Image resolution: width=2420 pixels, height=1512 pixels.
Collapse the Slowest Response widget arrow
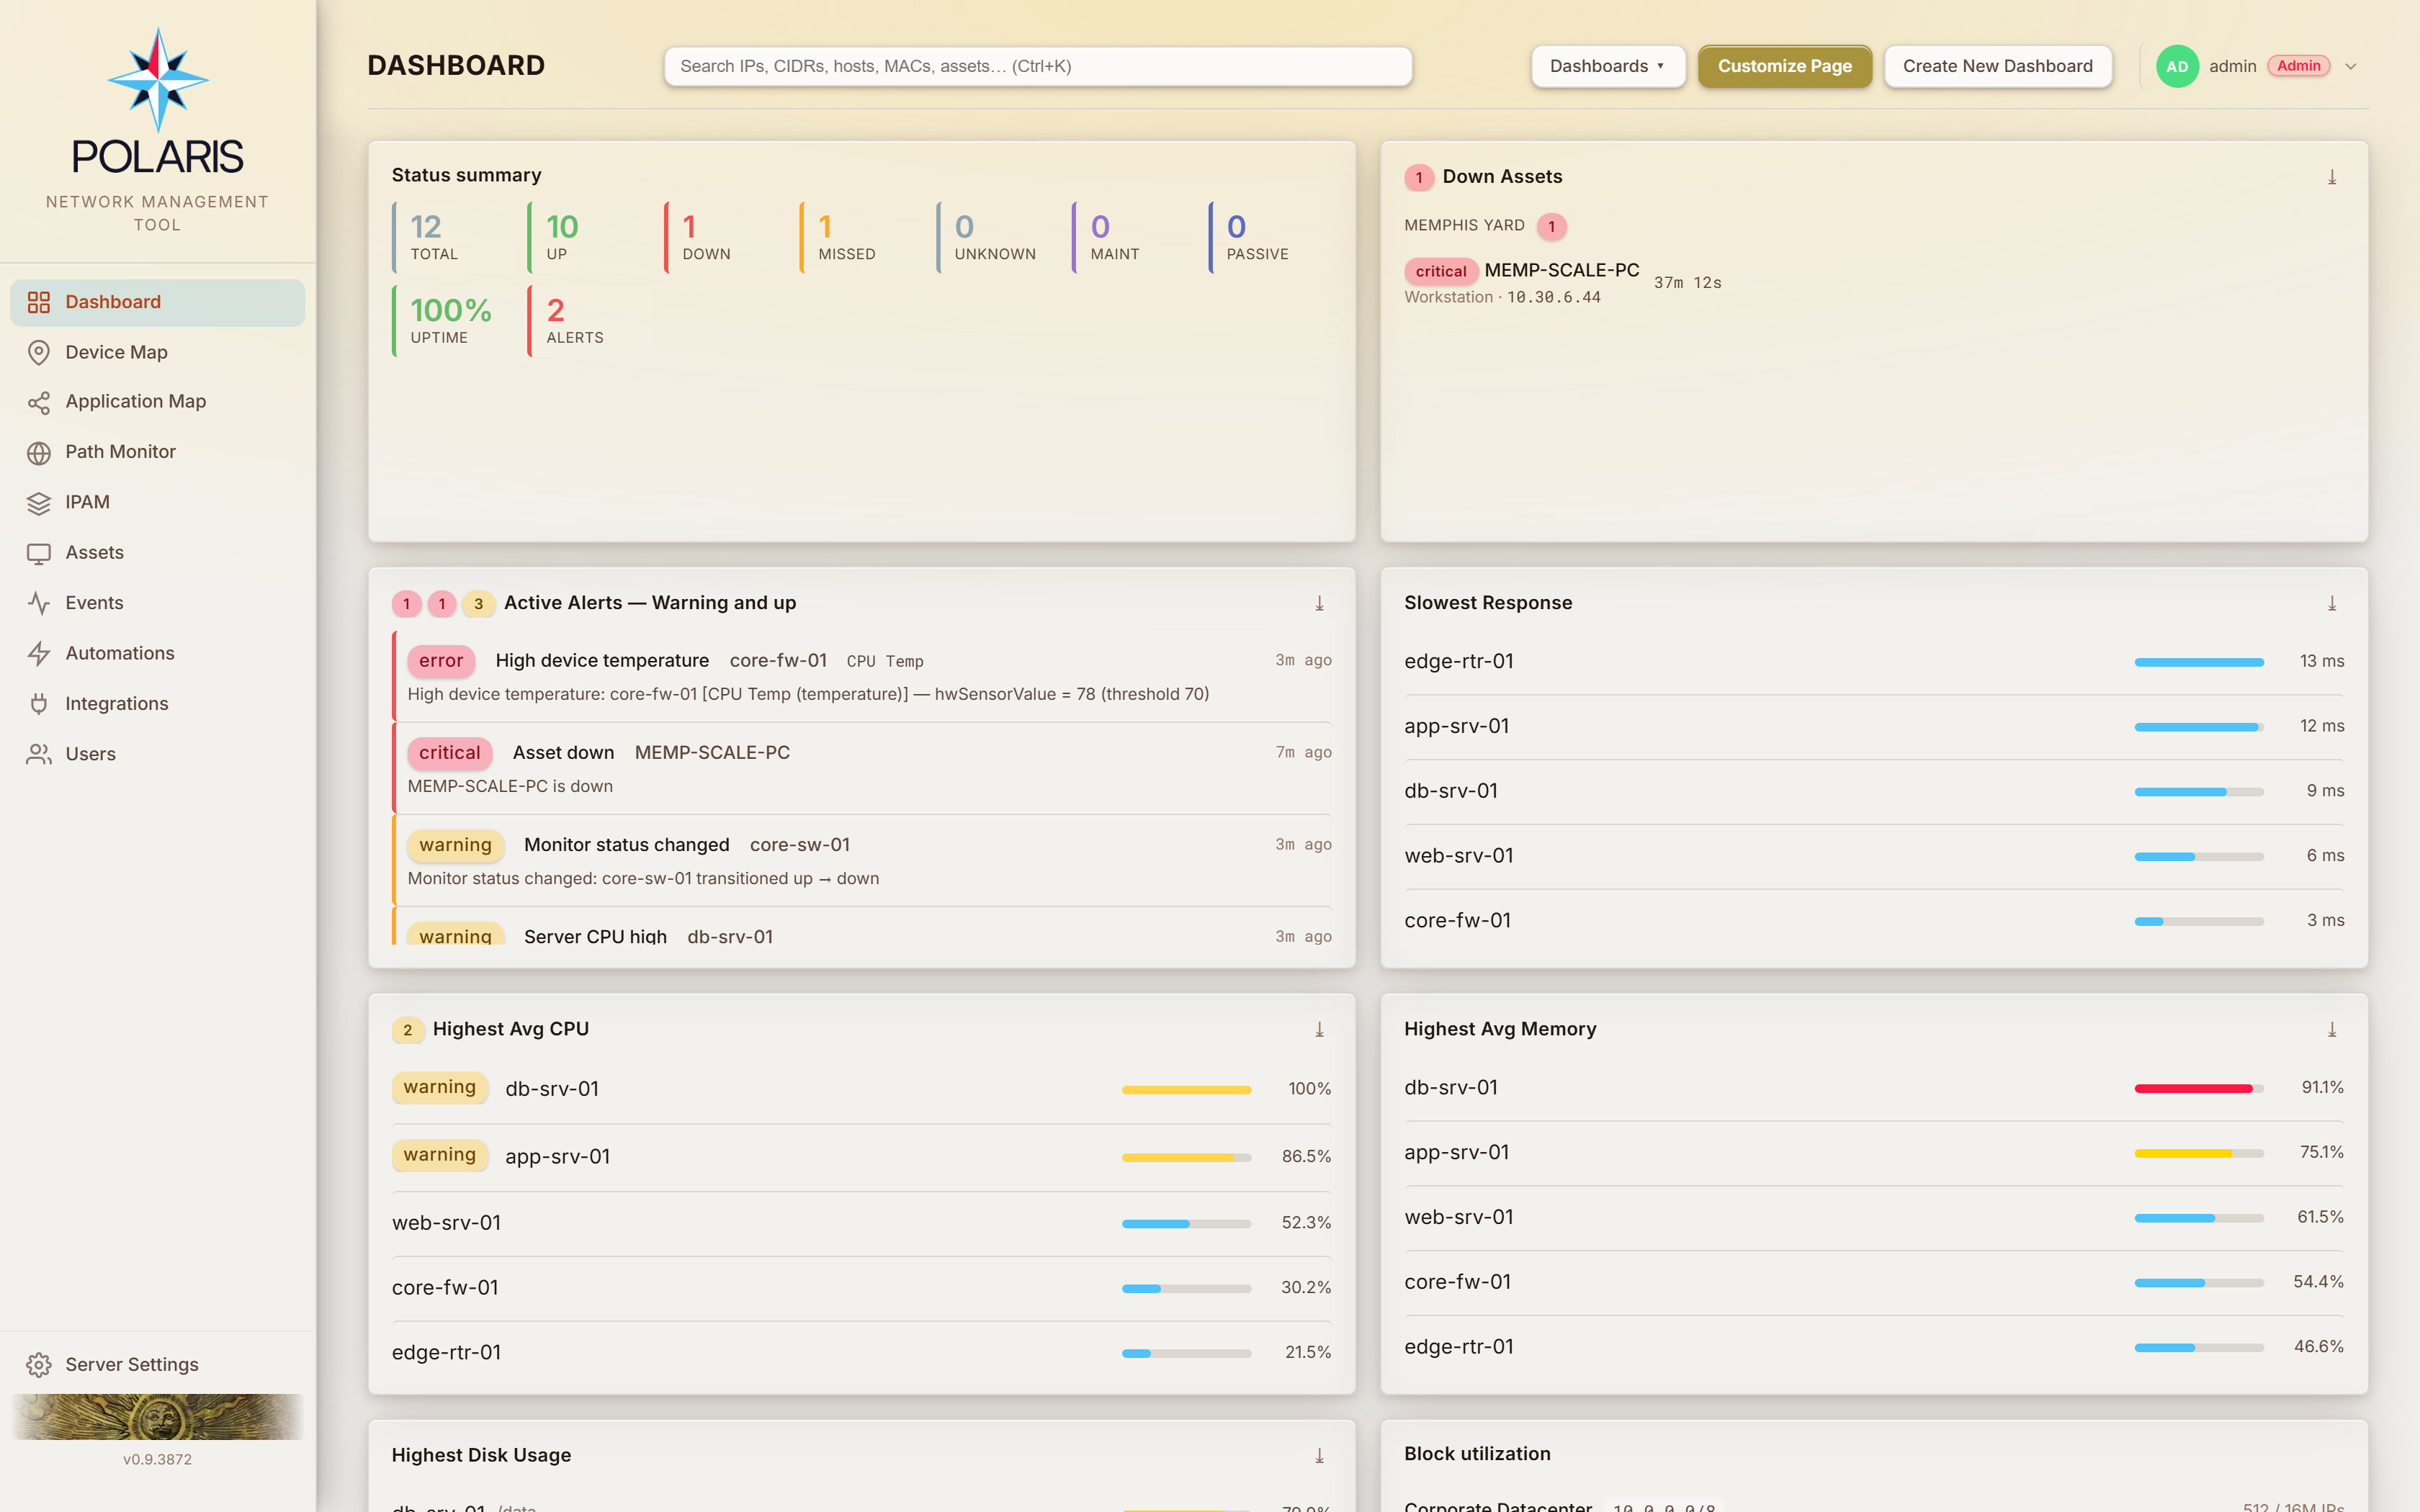coord(2331,603)
